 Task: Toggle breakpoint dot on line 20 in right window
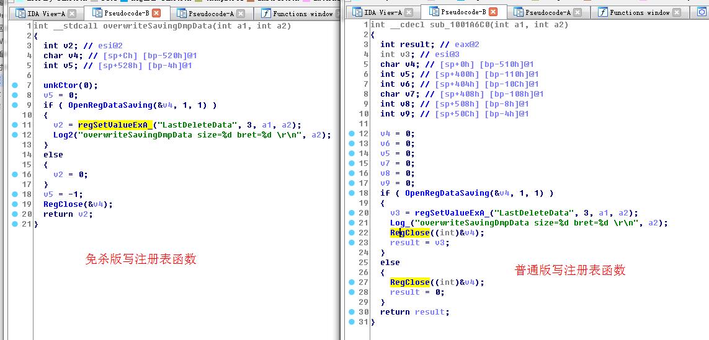(x=352, y=213)
